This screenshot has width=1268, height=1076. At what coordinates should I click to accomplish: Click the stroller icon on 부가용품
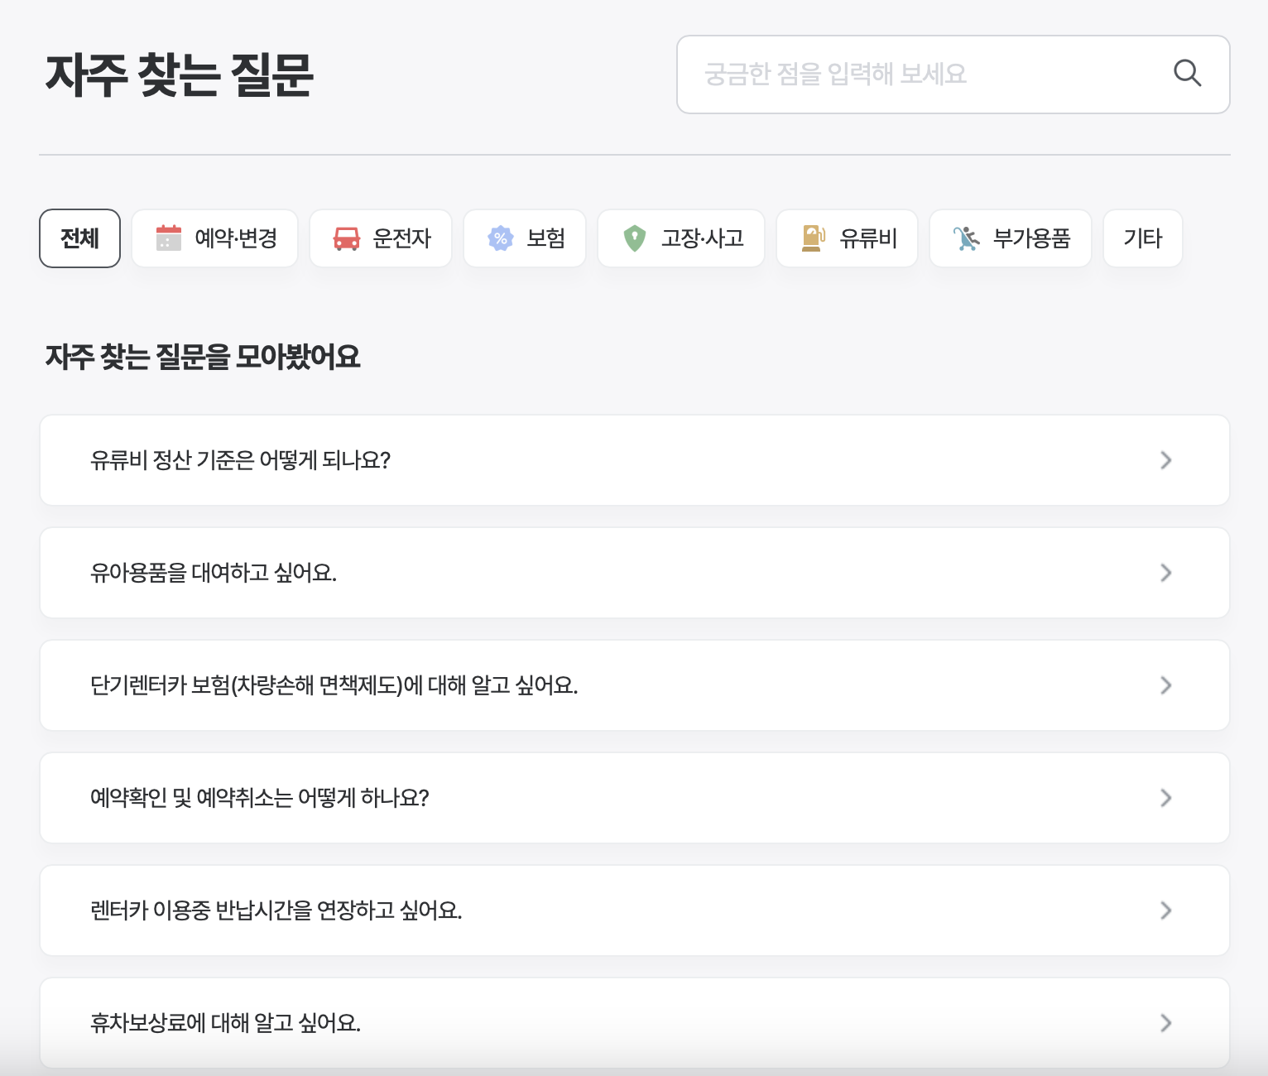coord(967,238)
